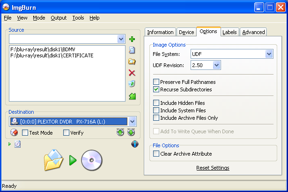The width and height of the screenshot is (288, 192).
Task: Open the File menu
Action: click(7, 18)
